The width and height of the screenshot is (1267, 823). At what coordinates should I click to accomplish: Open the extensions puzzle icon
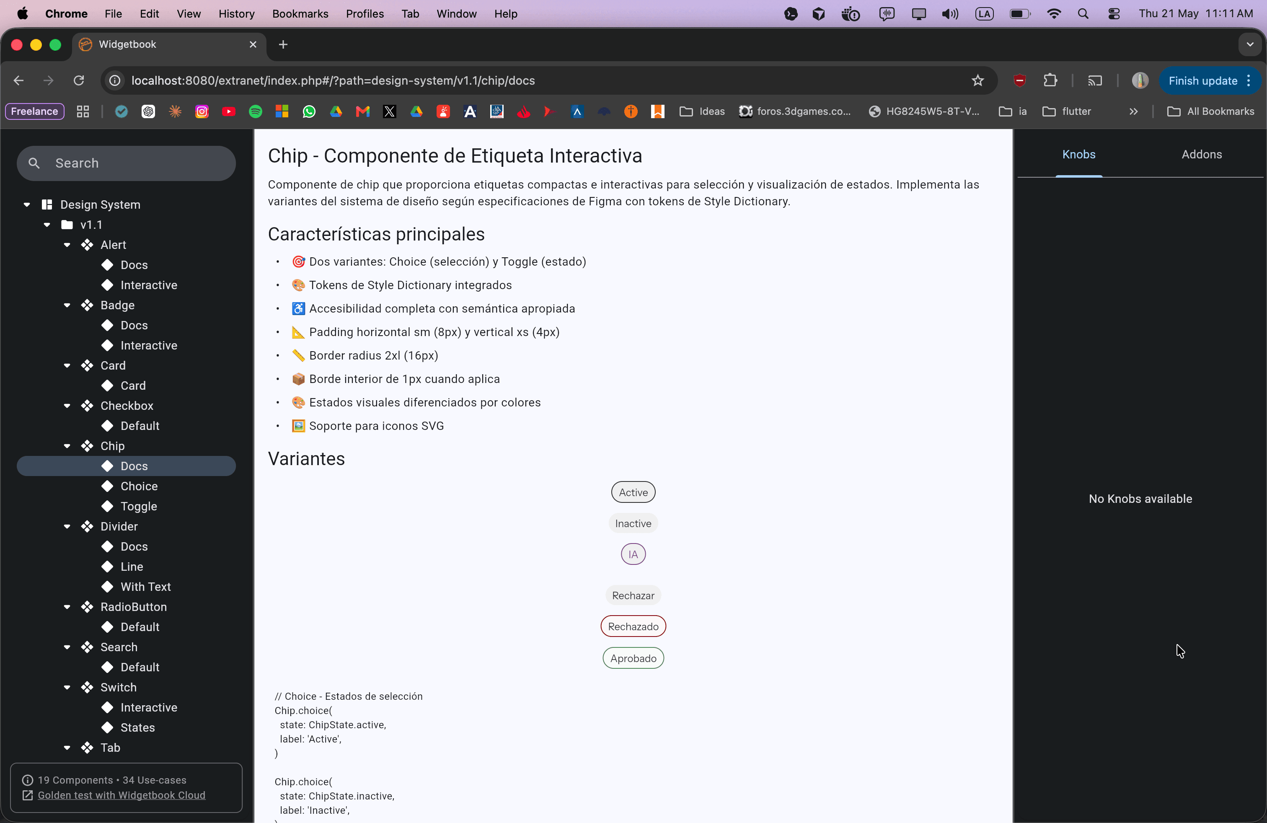click(1050, 80)
